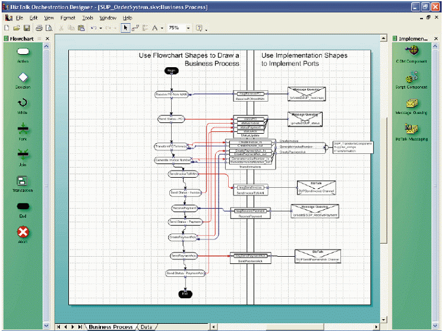Click canvas horizontal scrollbar right arrow
Image resolution: width=442 pixels, height=331 pixels.
[376, 327]
